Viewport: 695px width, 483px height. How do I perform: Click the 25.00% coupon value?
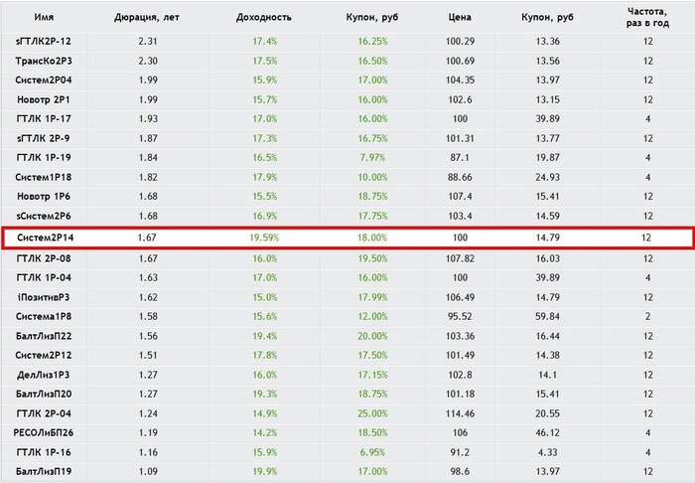[372, 413]
